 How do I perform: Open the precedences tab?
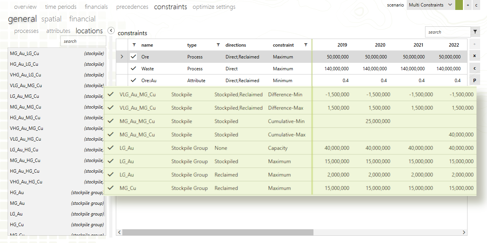tap(132, 7)
